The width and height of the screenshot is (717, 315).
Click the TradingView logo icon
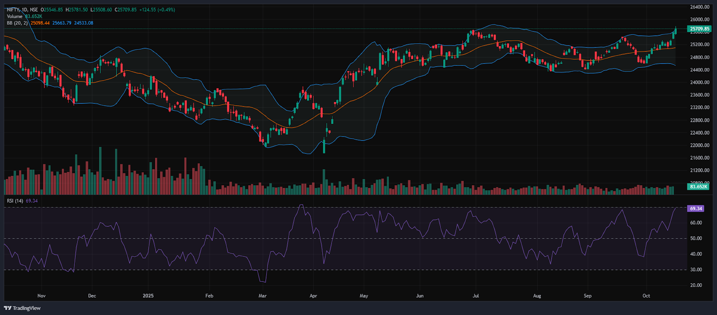(8, 308)
